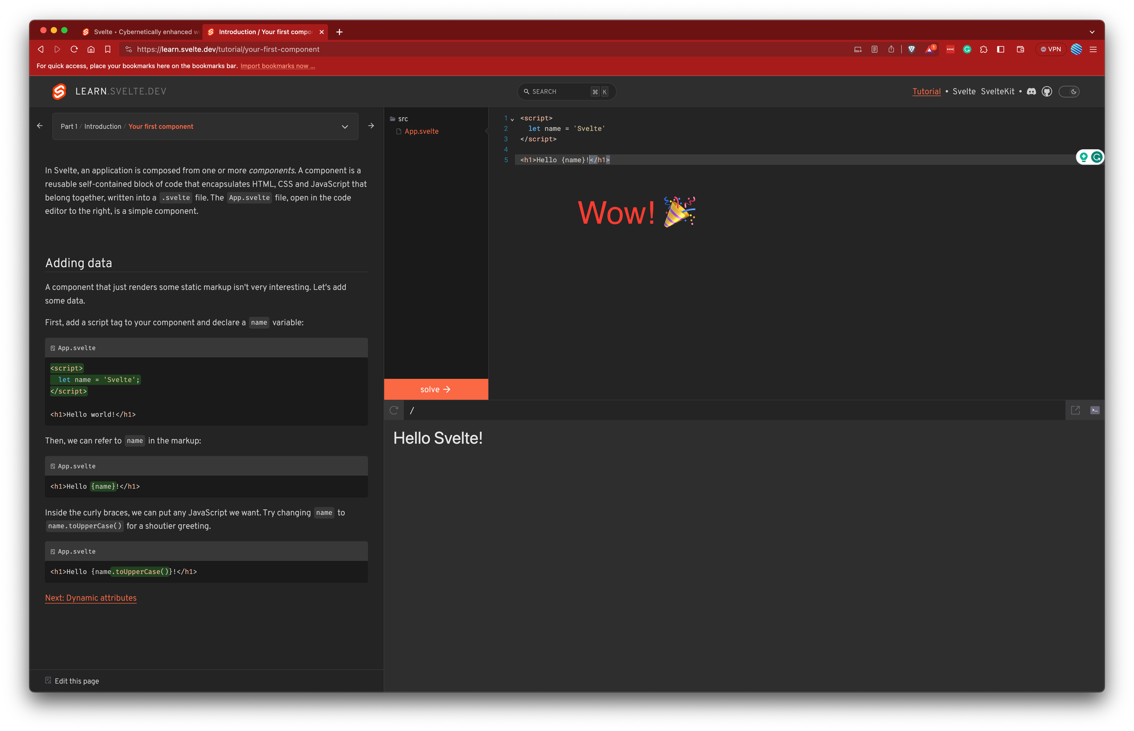Click the site search field
1134x731 pixels.
(x=558, y=91)
